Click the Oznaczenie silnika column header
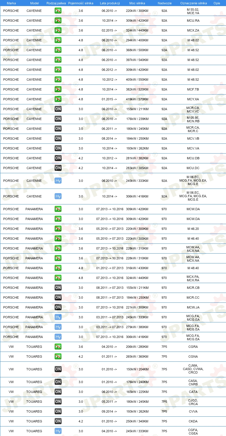 click(193, 3)
